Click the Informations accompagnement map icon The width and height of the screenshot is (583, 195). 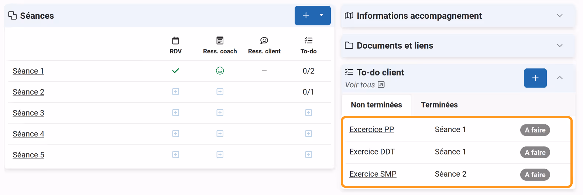coord(349,15)
